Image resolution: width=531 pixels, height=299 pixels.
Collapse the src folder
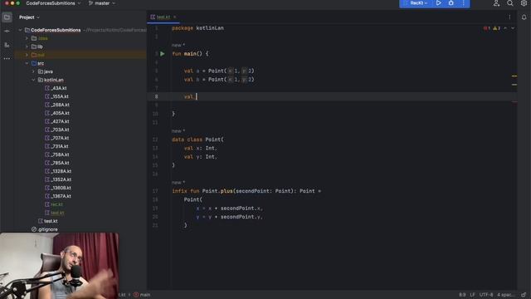pos(27,63)
